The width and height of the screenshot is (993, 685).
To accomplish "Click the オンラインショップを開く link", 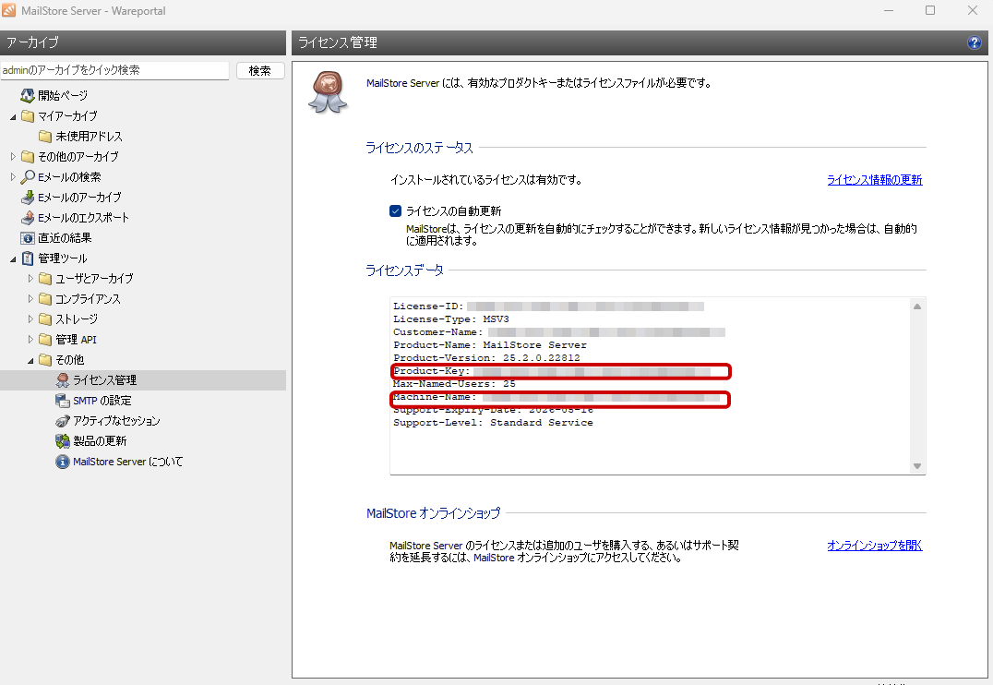I will click(x=874, y=546).
